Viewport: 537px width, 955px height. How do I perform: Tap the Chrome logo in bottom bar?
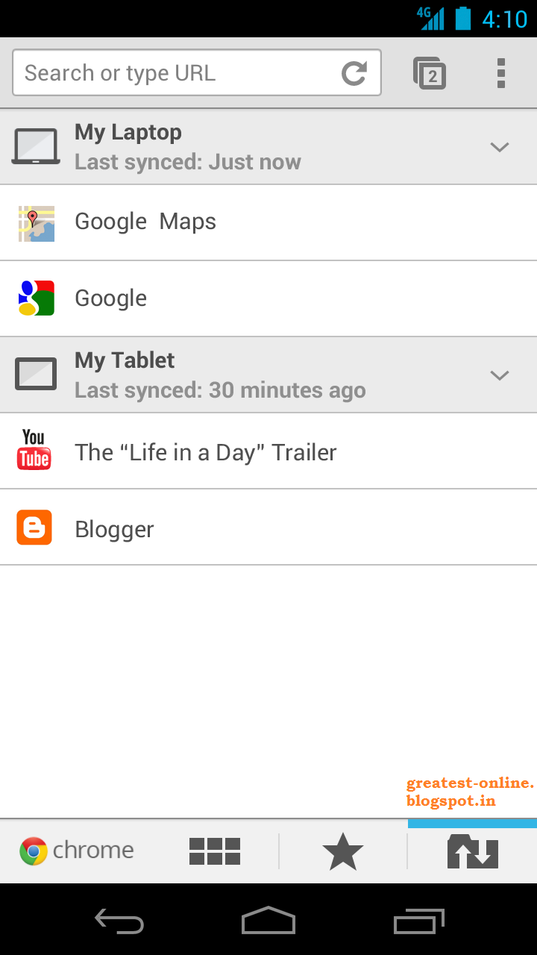point(34,851)
